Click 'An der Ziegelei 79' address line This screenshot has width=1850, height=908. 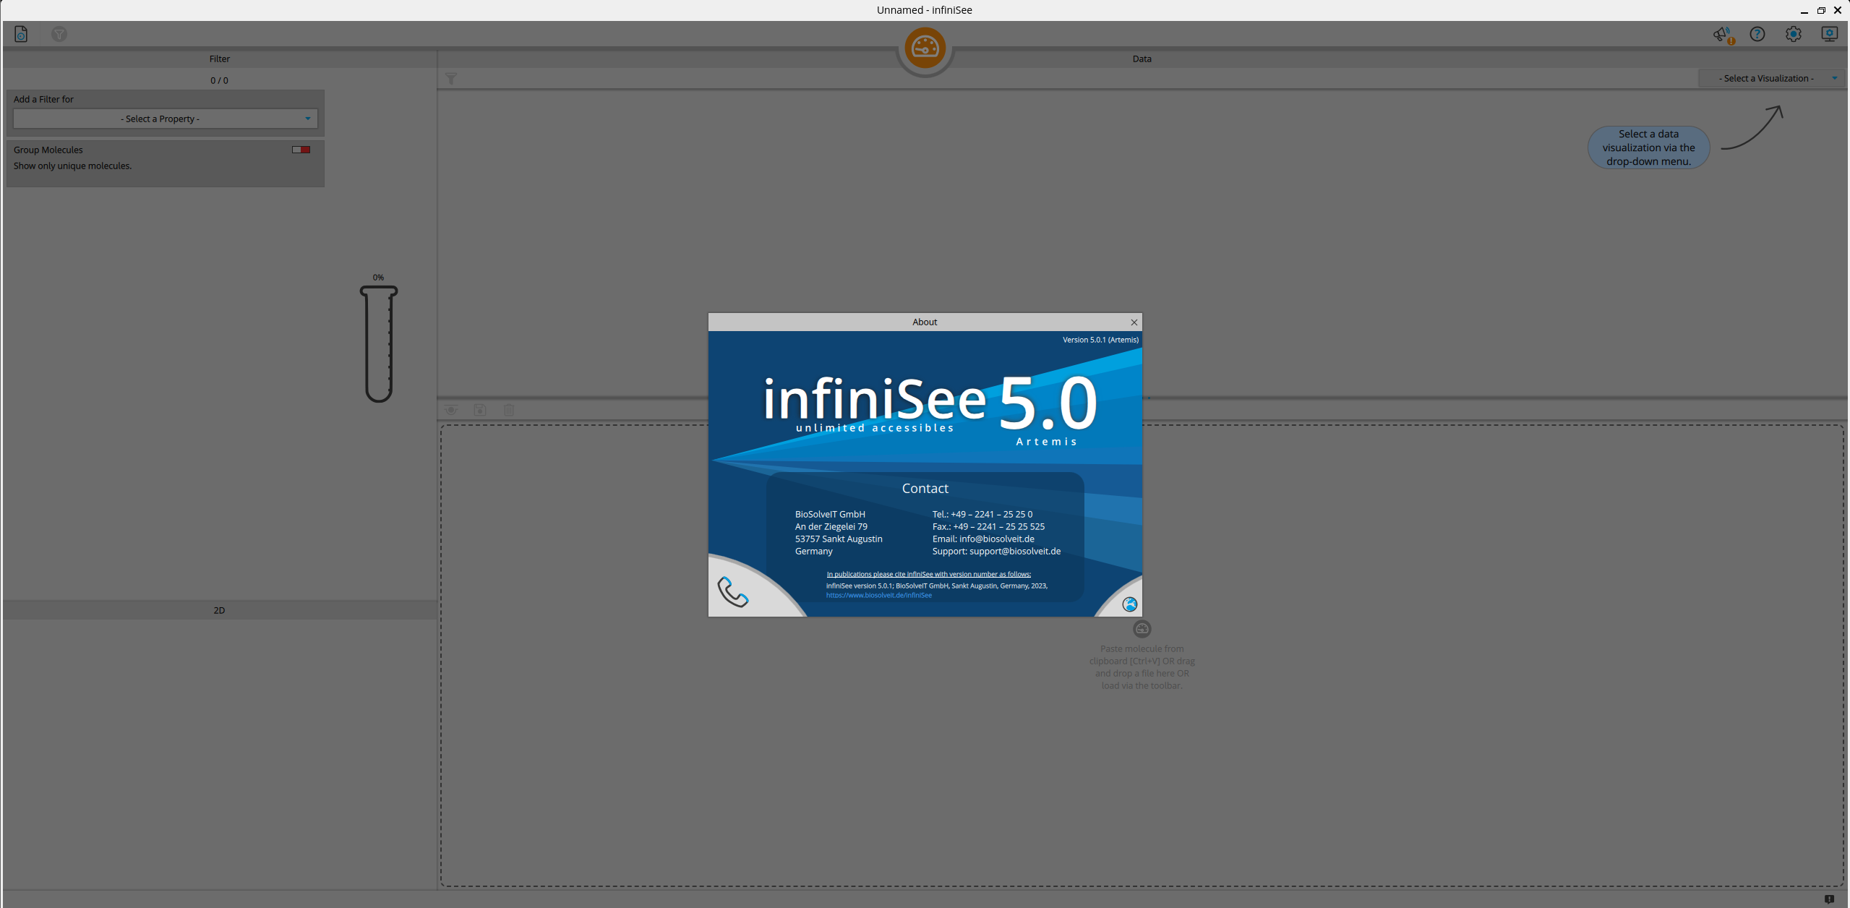[x=831, y=526]
